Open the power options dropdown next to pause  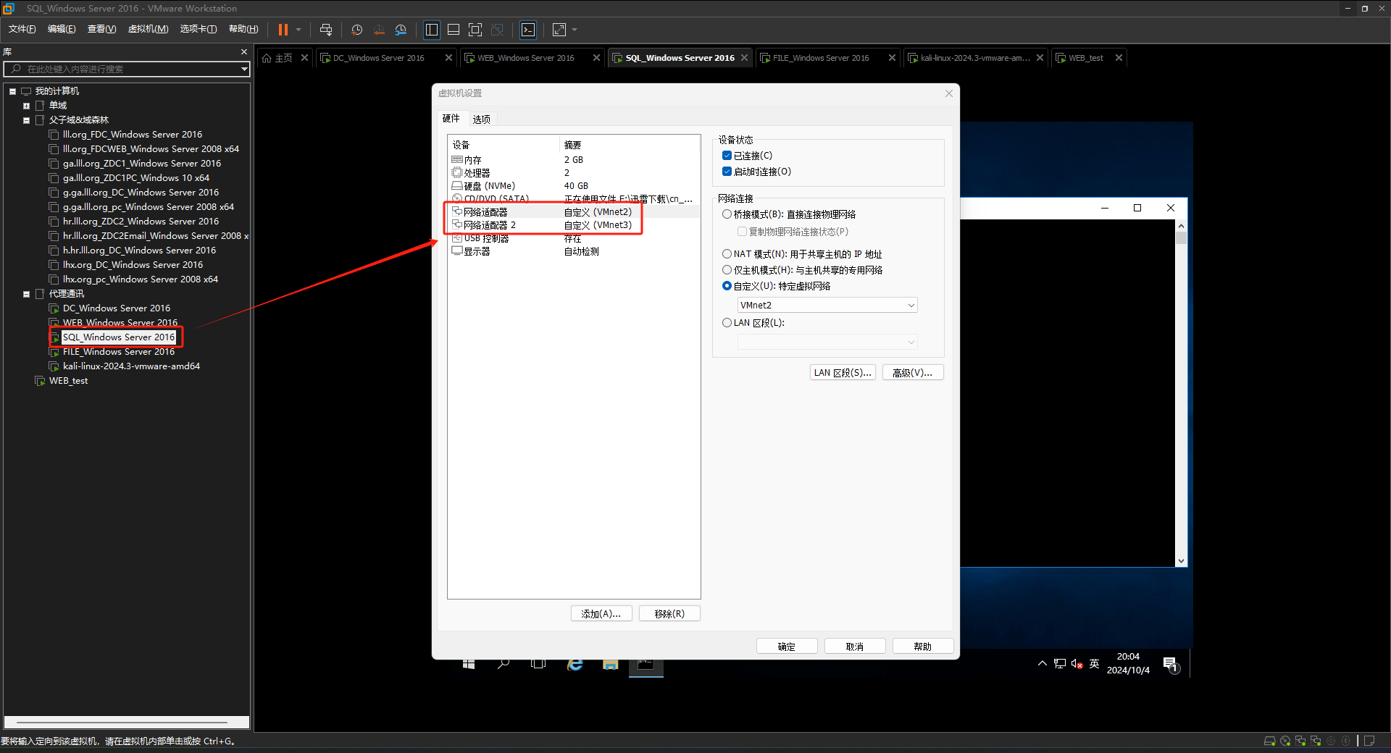(x=298, y=30)
